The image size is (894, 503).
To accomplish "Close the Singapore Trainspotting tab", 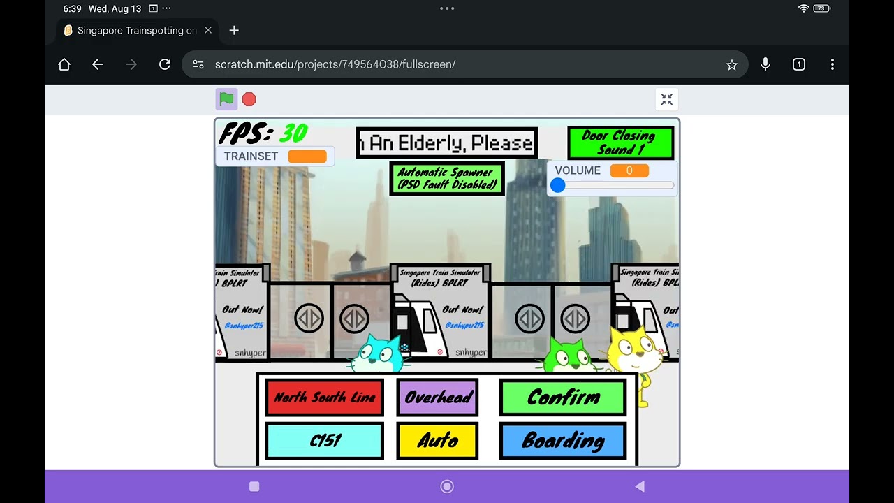I will pos(208,31).
